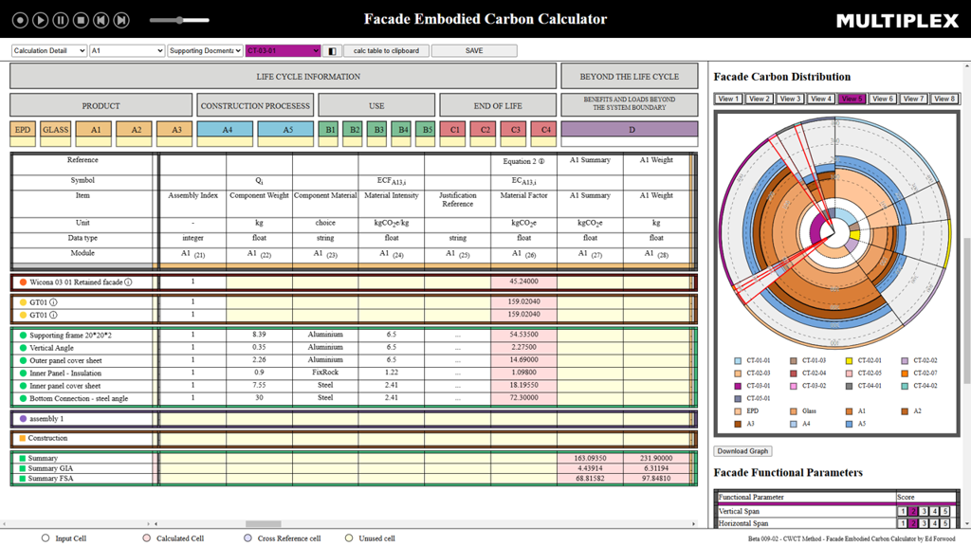Click info icon next to Wicona 03 01

128,282
